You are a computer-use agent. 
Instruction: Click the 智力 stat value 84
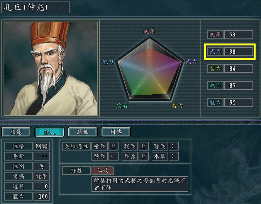click(239, 69)
